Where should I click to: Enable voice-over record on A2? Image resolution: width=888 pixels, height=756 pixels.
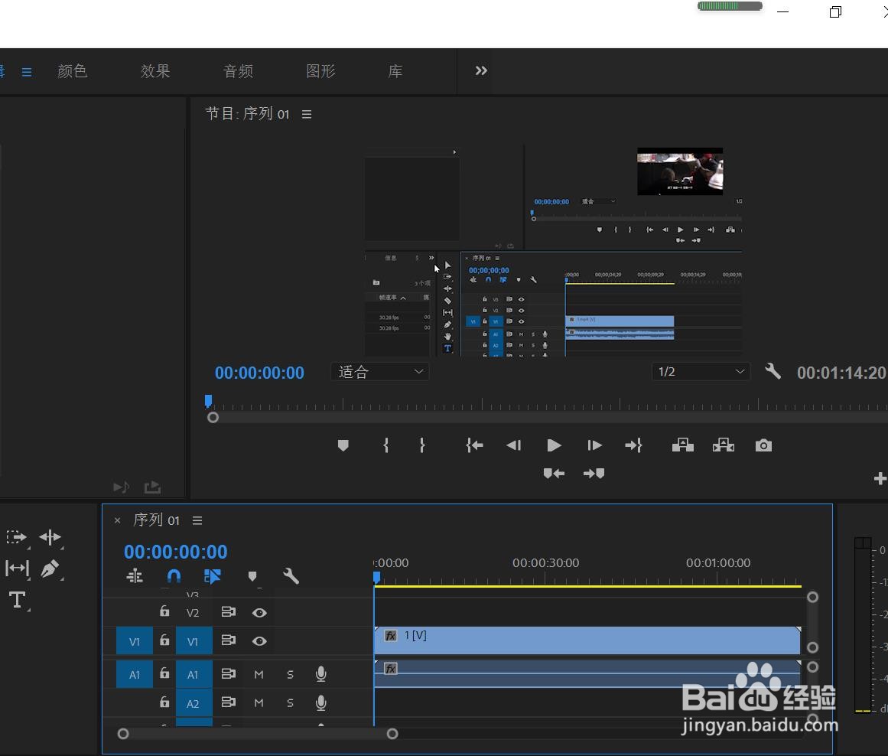[320, 702]
